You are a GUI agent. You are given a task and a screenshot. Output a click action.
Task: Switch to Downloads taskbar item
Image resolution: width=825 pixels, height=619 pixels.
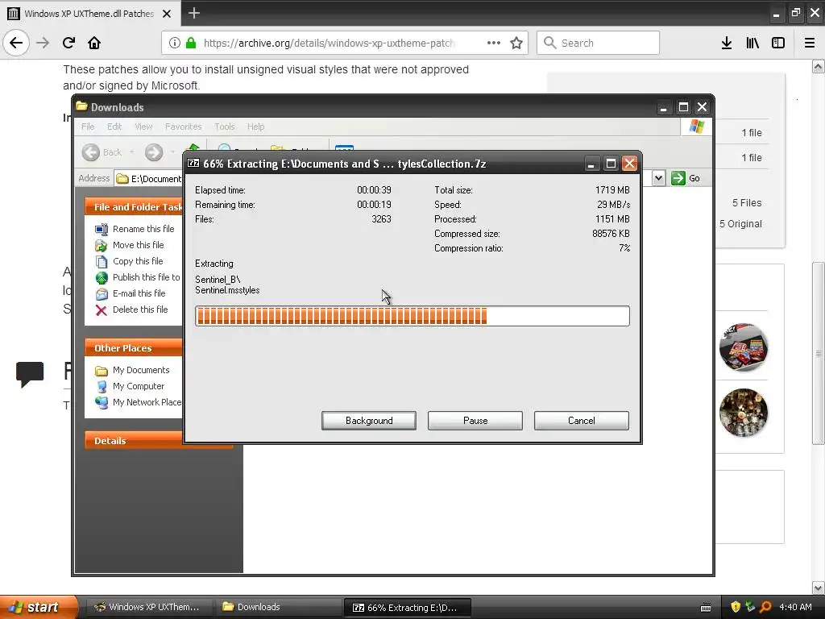[x=278, y=607]
